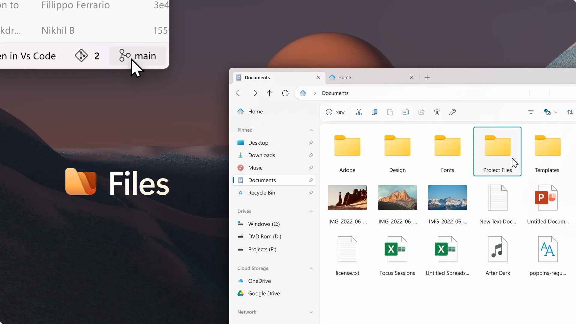Open Properties via the wrench icon

pyautogui.click(x=452, y=112)
